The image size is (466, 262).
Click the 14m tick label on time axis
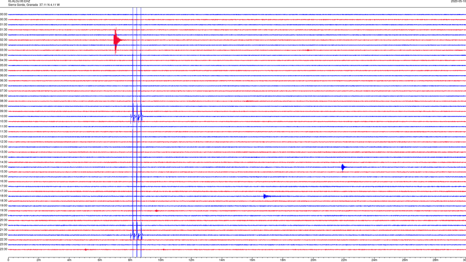click(x=222, y=260)
